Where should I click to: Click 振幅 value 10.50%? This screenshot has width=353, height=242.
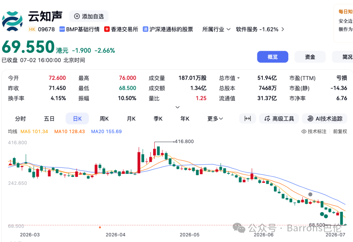pos(127,98)
